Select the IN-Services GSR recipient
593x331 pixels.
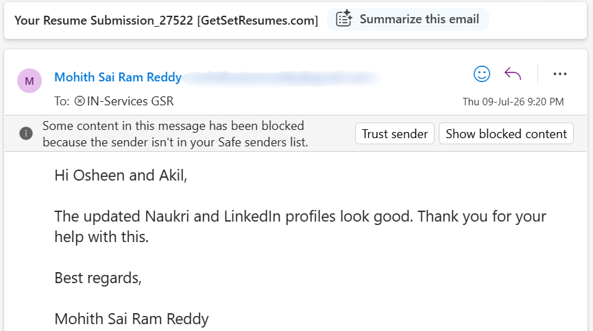coord(130,101)
